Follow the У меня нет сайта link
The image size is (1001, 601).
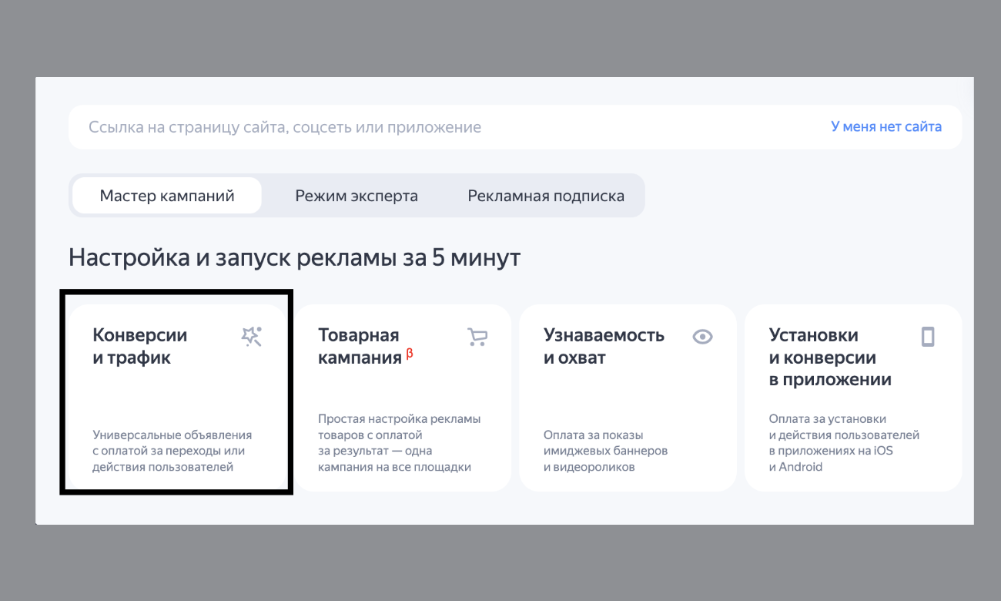click(885, 127)
